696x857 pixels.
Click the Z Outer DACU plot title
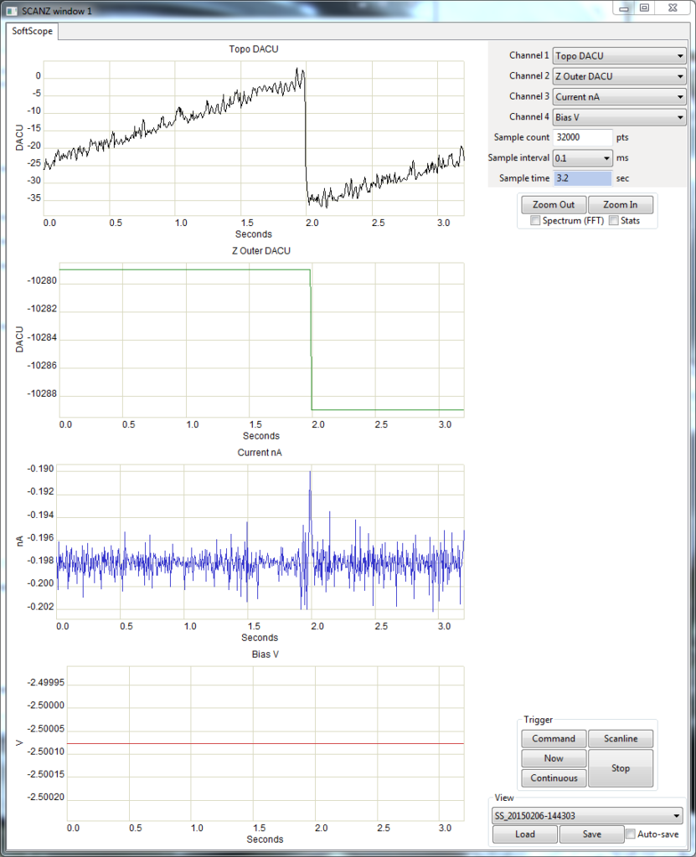tap(261, 251)
